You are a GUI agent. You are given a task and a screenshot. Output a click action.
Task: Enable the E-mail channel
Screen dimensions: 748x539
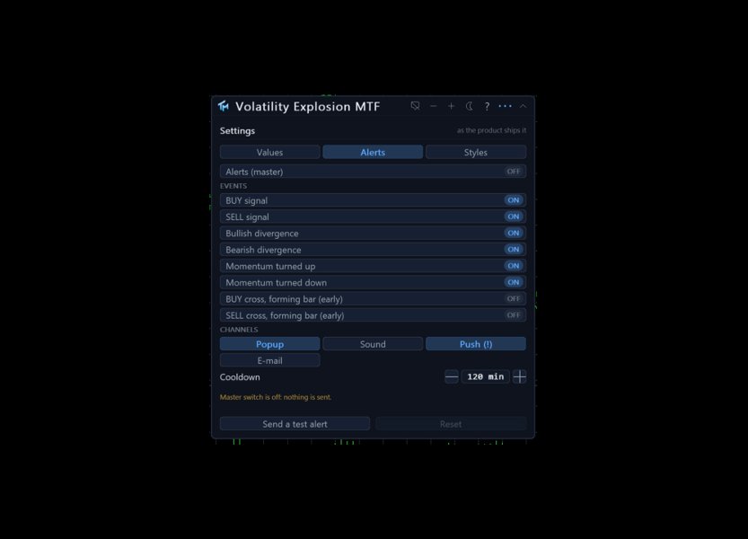pos(270,360)
